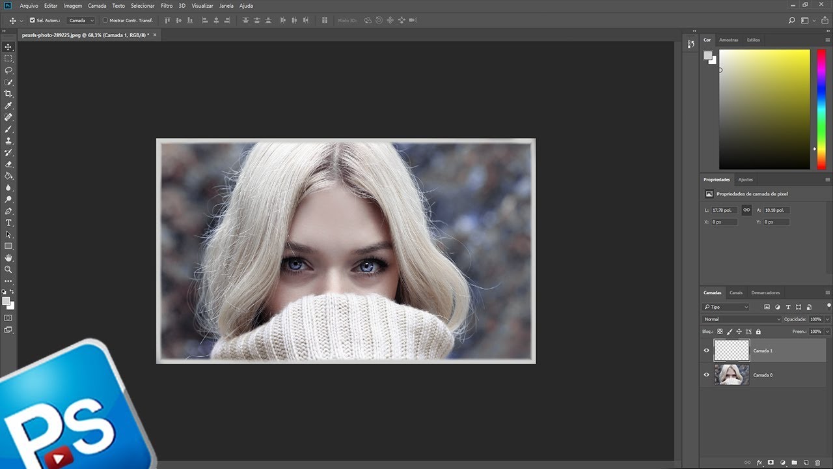Screen dimensions: 833x469
Task: Expand the Opacidade slider arrow
Action: pyautogui.click(x=827, y=319)
